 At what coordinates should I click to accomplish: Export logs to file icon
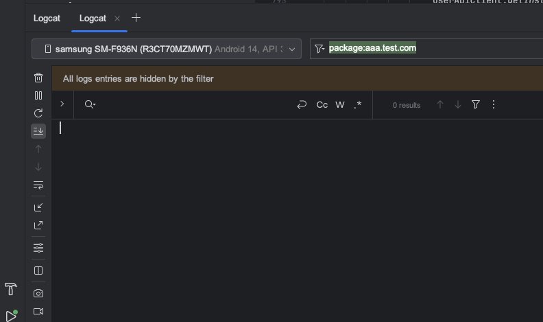tap(38, 225)
